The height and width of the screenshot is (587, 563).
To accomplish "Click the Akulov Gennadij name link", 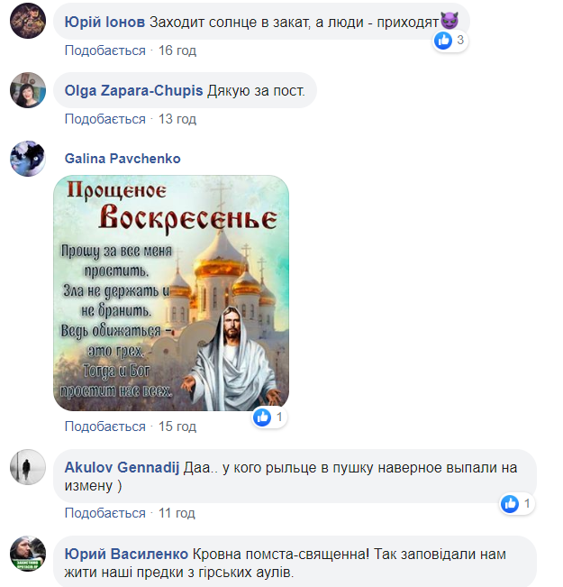I will coord(122,468).
